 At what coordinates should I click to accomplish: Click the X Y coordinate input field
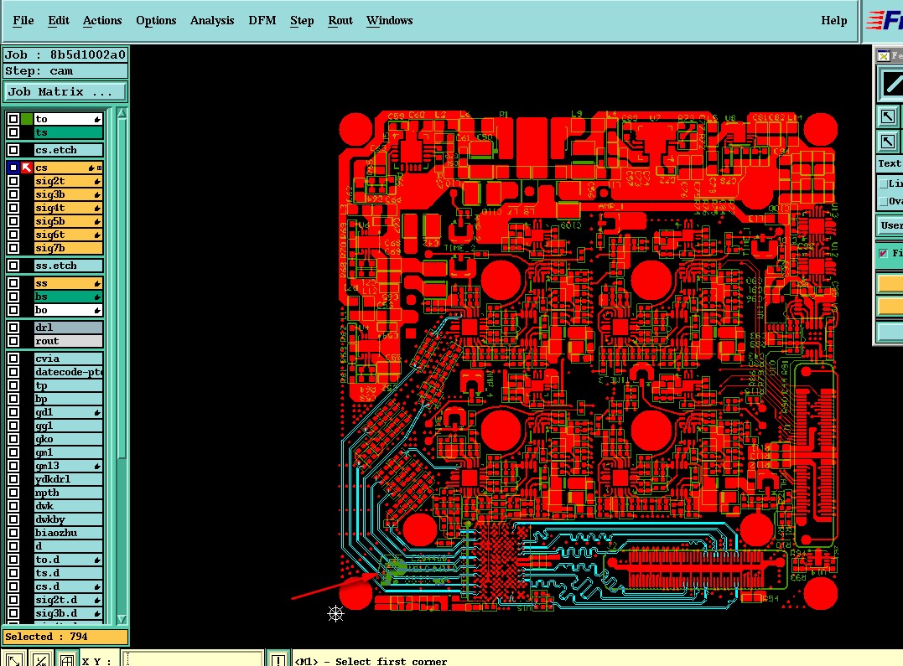[193, 659]
